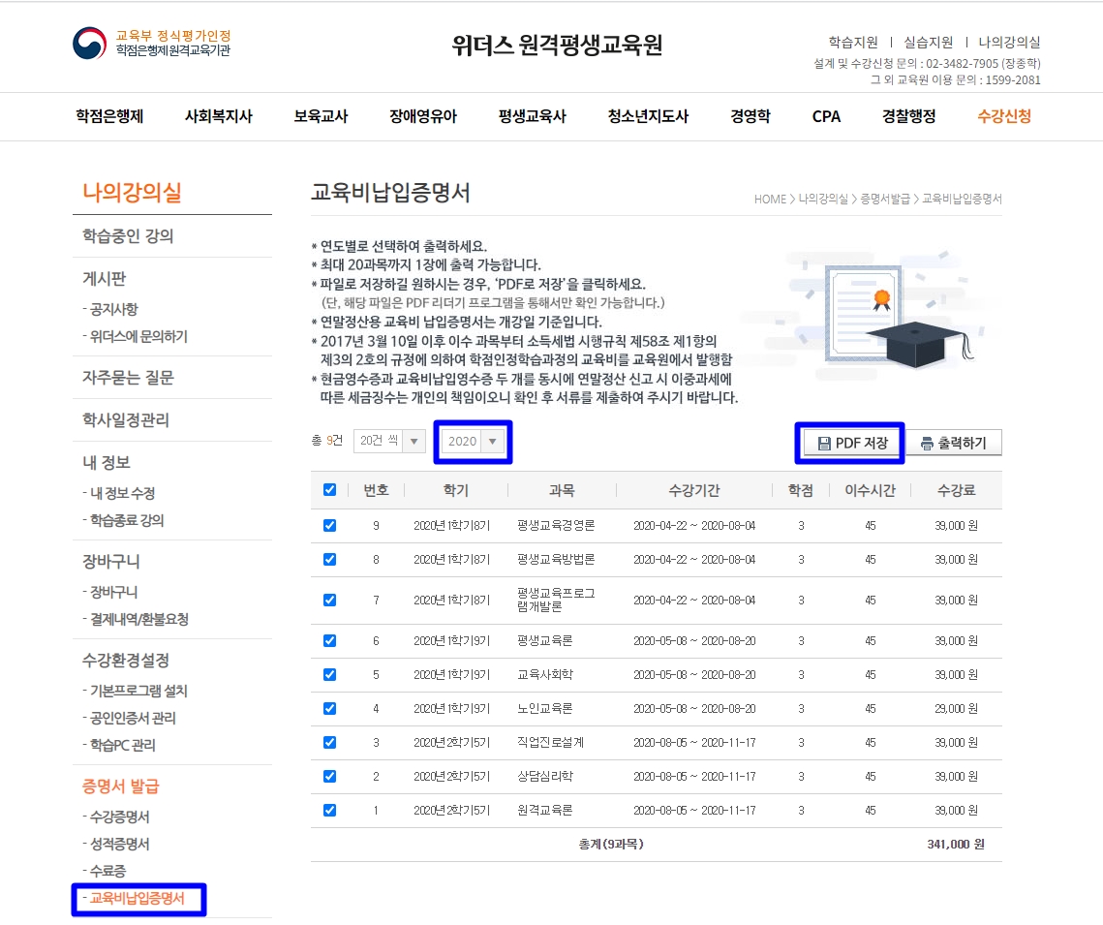Click the 위더스 원격평생교육원 site title

tap(557, 45)
